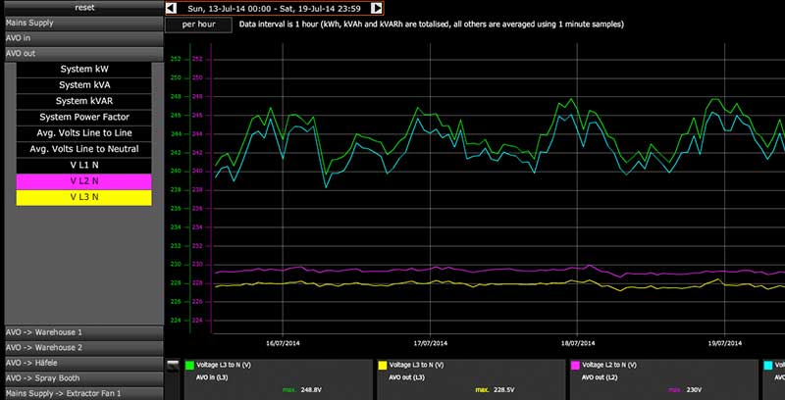Click the 16/07/2014 date label

(x=283, y=343)
